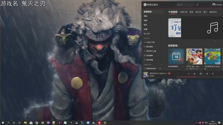Show hidden system tray icons
The height and width of the screenshot is (125, 223).
197,122
